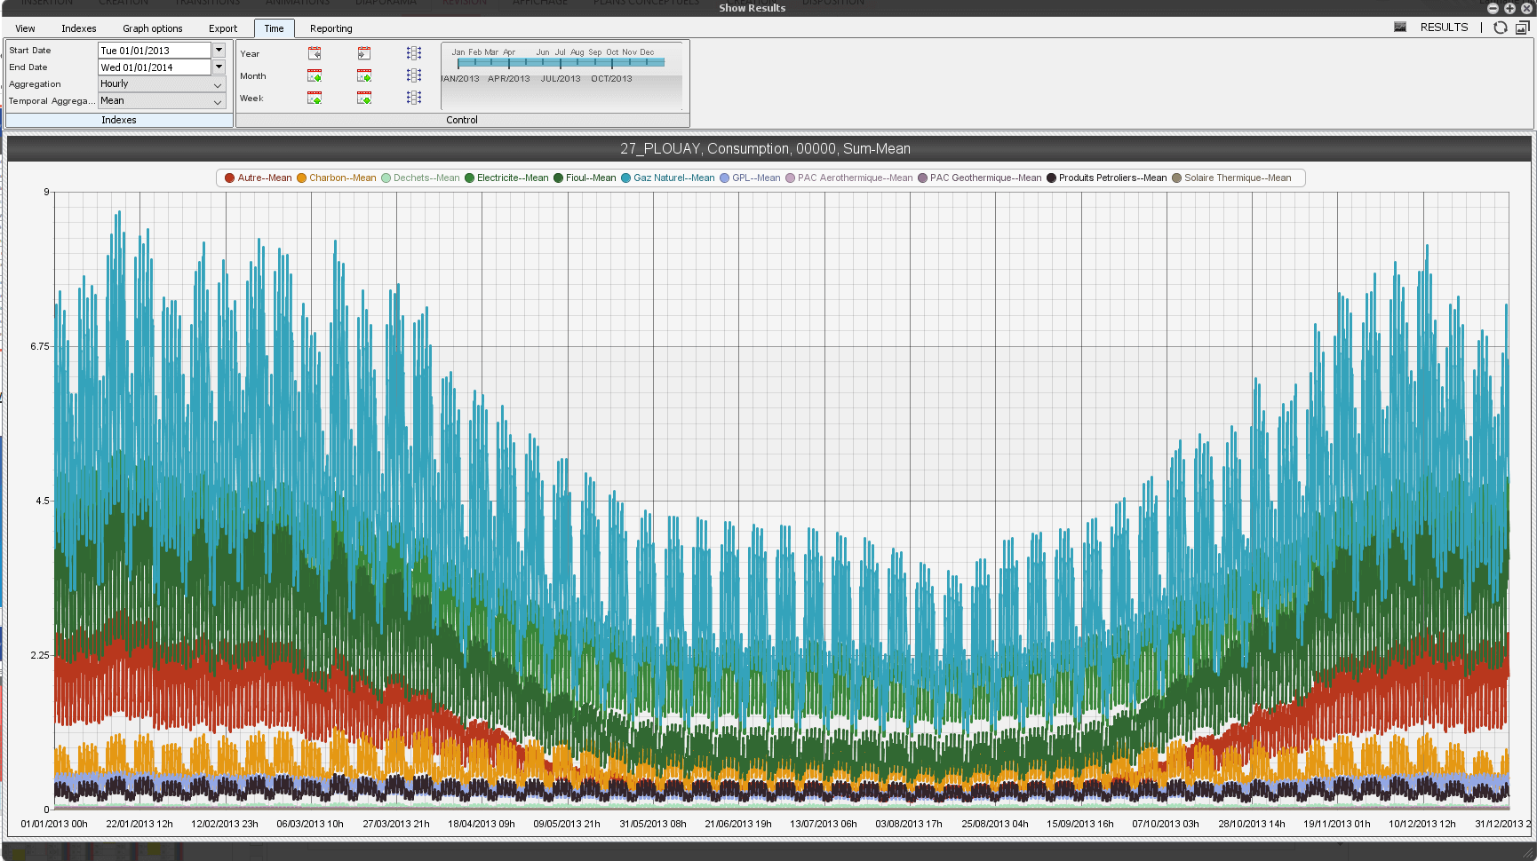Click the Year next-period calendar icon
The width and height of the screenshot is (1537, 861).
pyautogui.click(x=364, y=53)
